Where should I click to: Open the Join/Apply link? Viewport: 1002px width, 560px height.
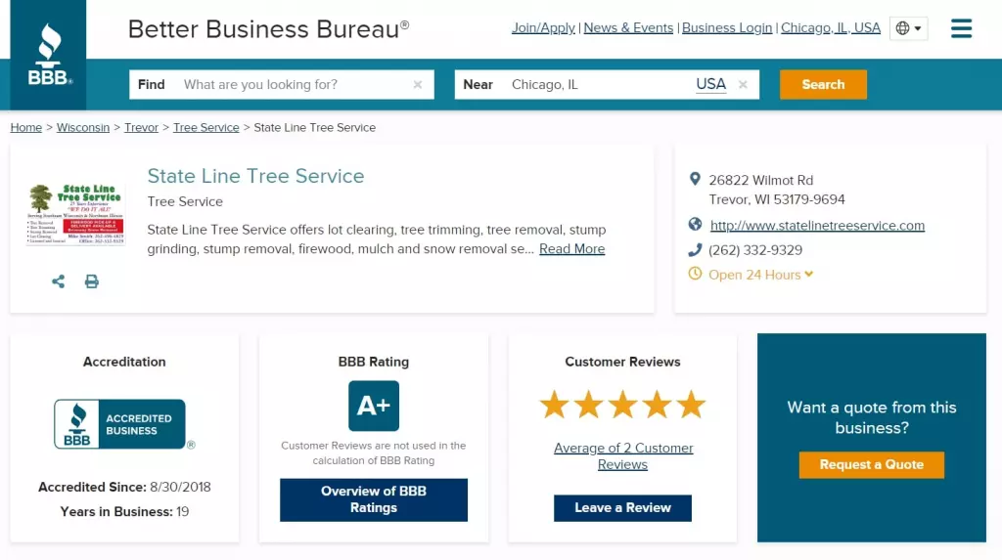[543, 28]
